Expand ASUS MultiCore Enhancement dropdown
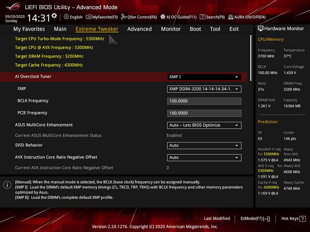 [204, 125]
